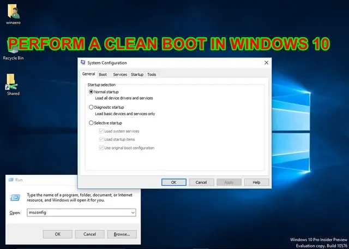Click the System Configuration window title text
349x249 pixels.
(107, 63)
